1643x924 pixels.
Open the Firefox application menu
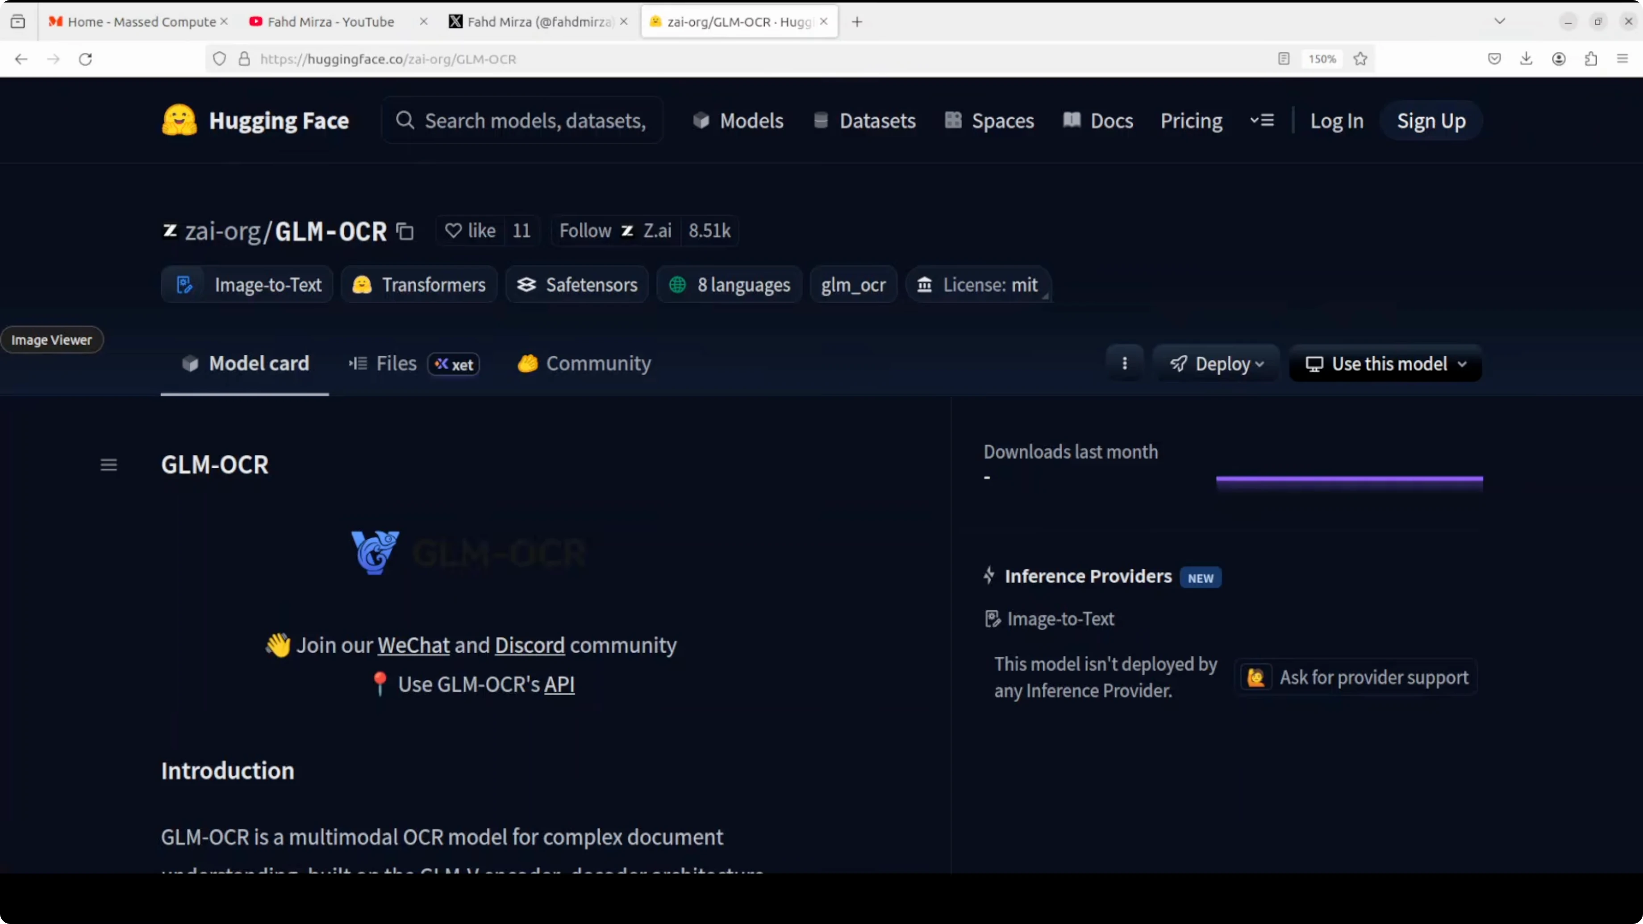[x=1622, y=58]
